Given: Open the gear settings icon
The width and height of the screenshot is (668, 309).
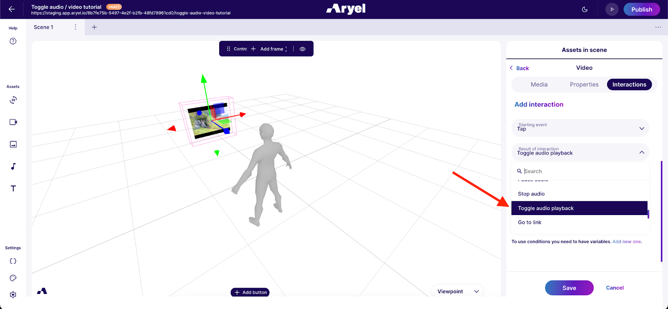Looking at the screenshot, I should pos(13,294).
